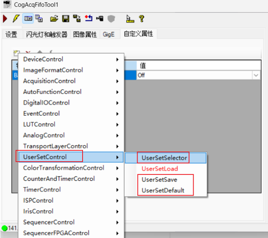Open help with yellow question mark icon
268x238 pixels.
(x=141, y=19)
